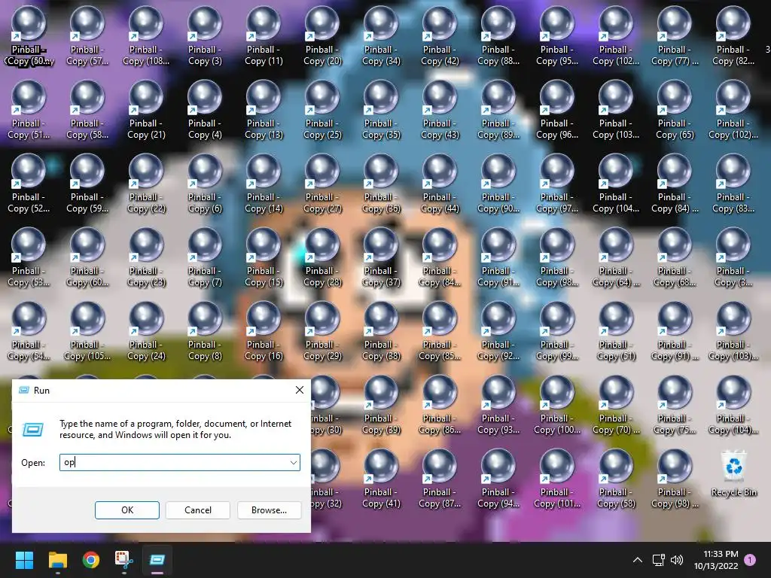Select the Pinball - Copy (44) shortcut
The width and height of the screenshot is (771, 578).
[440, 184]
